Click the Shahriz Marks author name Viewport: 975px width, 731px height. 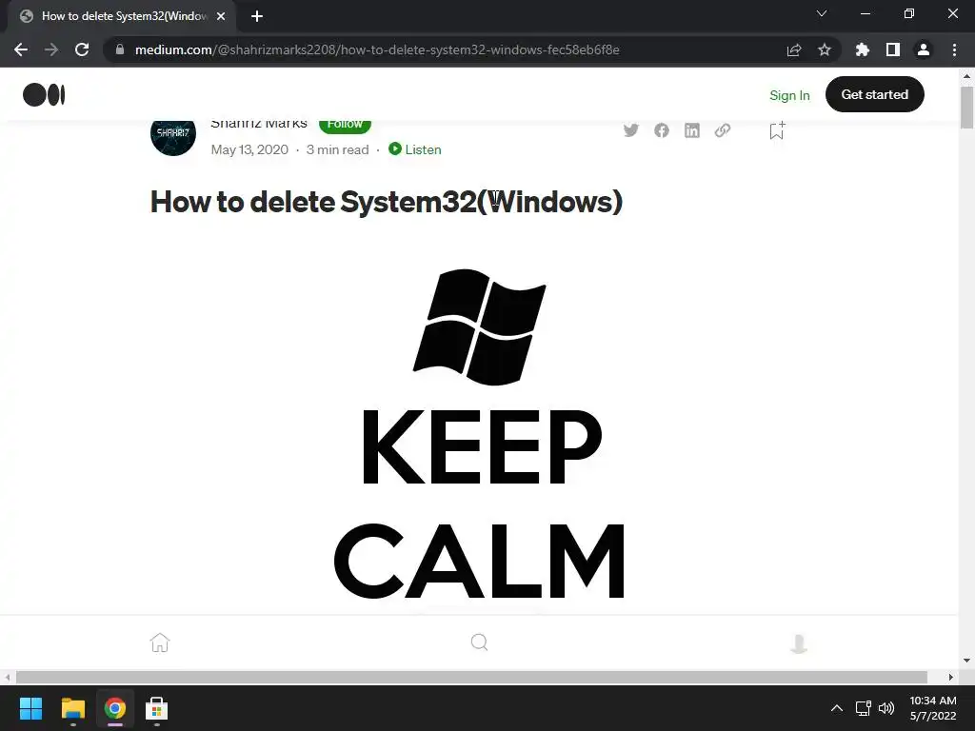click(x=259, y=124)
